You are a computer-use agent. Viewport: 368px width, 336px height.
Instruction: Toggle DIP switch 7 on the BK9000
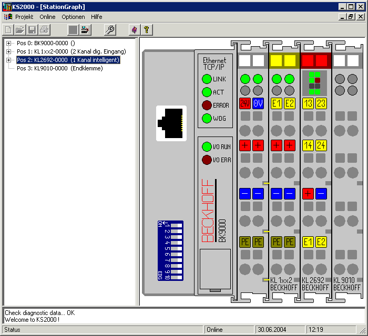click(x=176, y=260)
